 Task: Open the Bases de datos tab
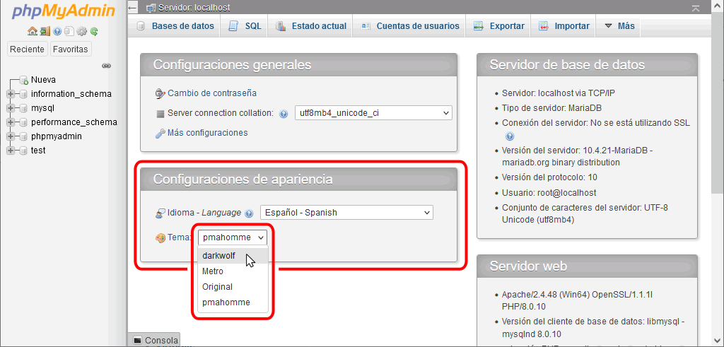point(176,26)
